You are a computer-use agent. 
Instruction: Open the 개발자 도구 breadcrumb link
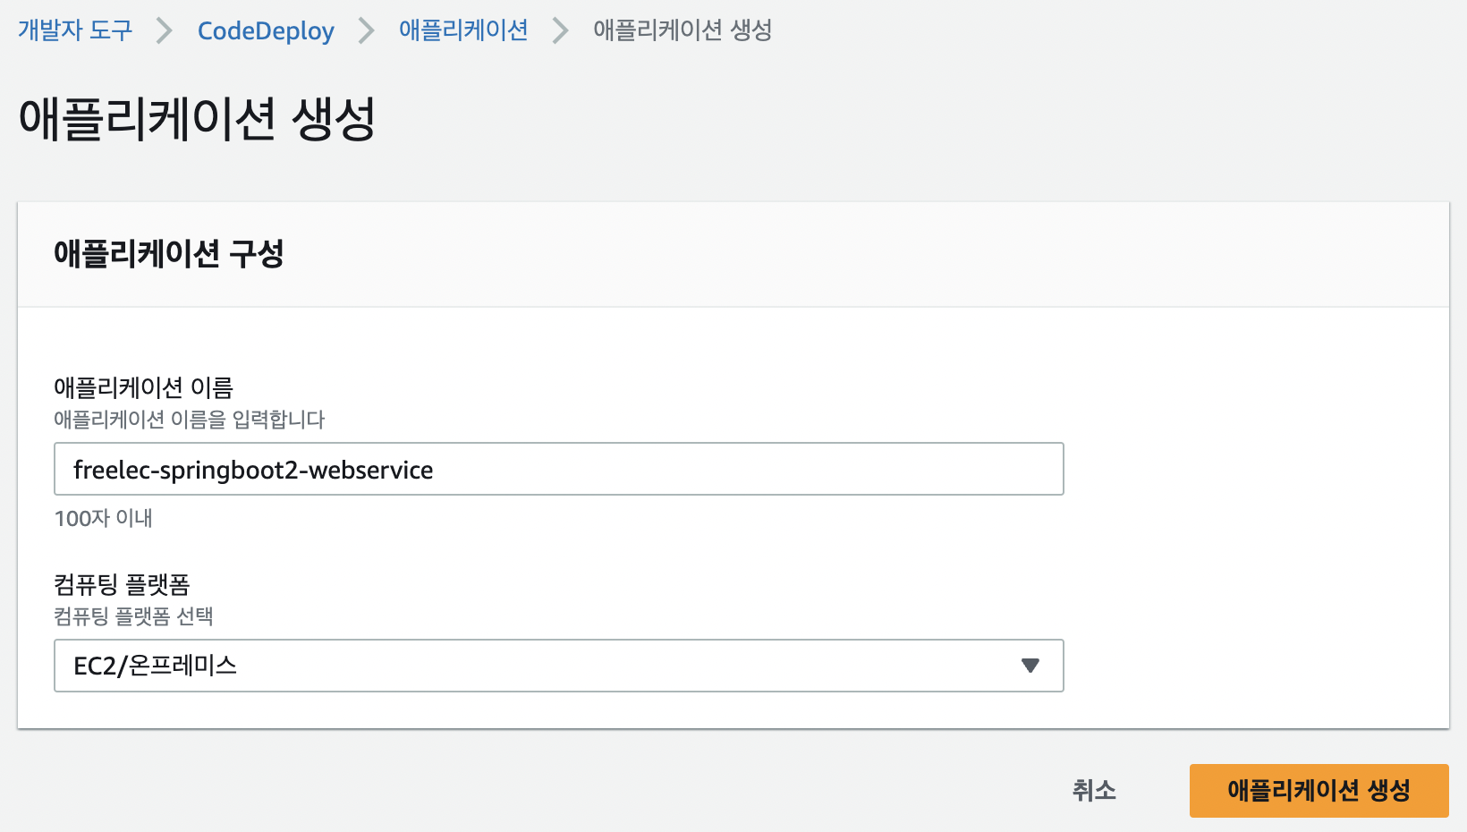pyautogui.click(x=75, y=30)
